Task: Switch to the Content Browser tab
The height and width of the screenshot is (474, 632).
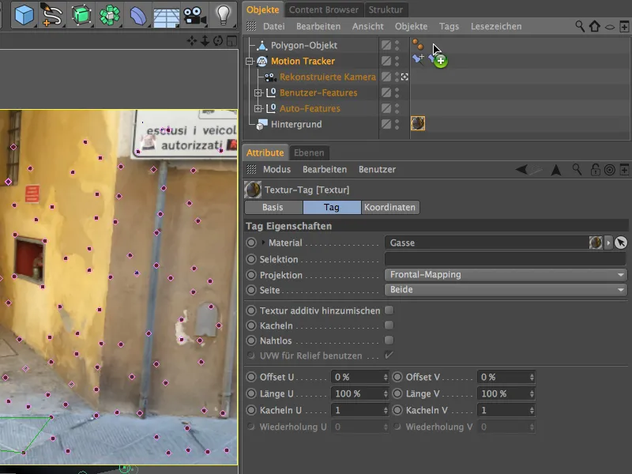Action: point(324,9)
